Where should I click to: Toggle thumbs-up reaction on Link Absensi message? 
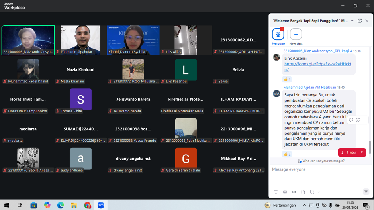[x=287, y=79]
